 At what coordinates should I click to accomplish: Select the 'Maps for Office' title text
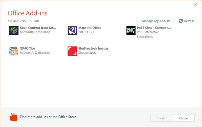click(x=90, y=28)
